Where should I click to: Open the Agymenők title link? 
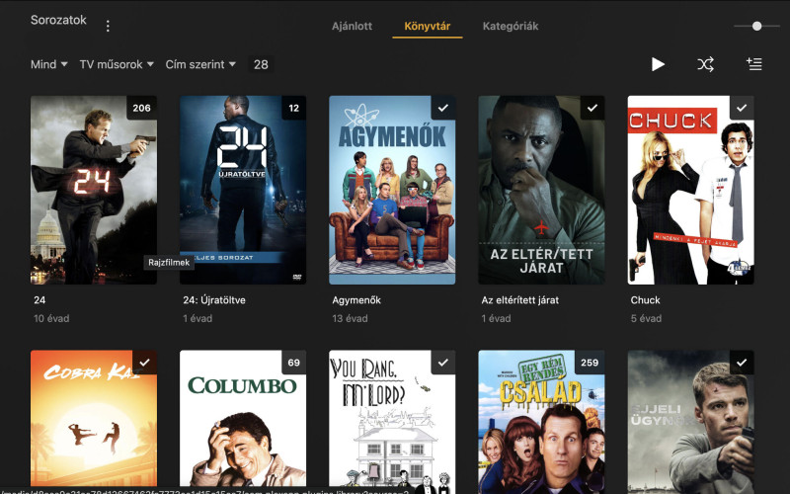(x=356, y=300)
